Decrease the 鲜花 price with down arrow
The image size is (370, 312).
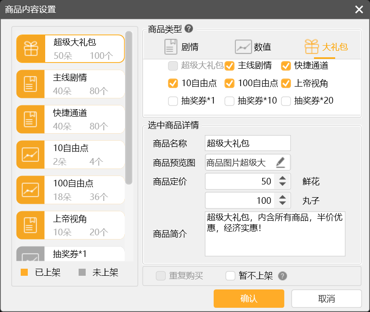click(x=282, y=184)
